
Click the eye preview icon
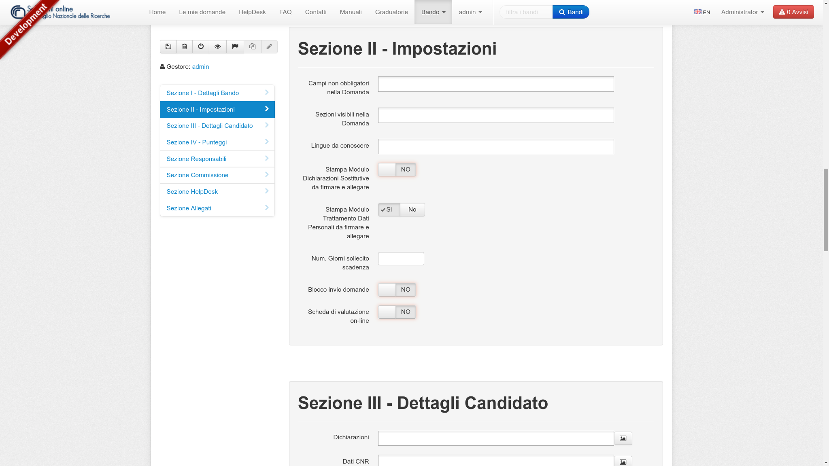pyautogui.click(x=218, y=47)
